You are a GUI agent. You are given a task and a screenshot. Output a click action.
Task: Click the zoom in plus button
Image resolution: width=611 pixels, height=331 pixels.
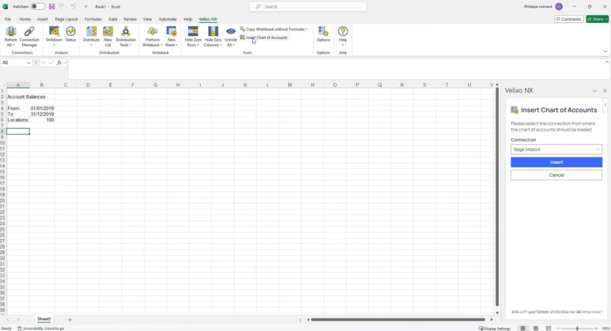click(x=596, y=329)
